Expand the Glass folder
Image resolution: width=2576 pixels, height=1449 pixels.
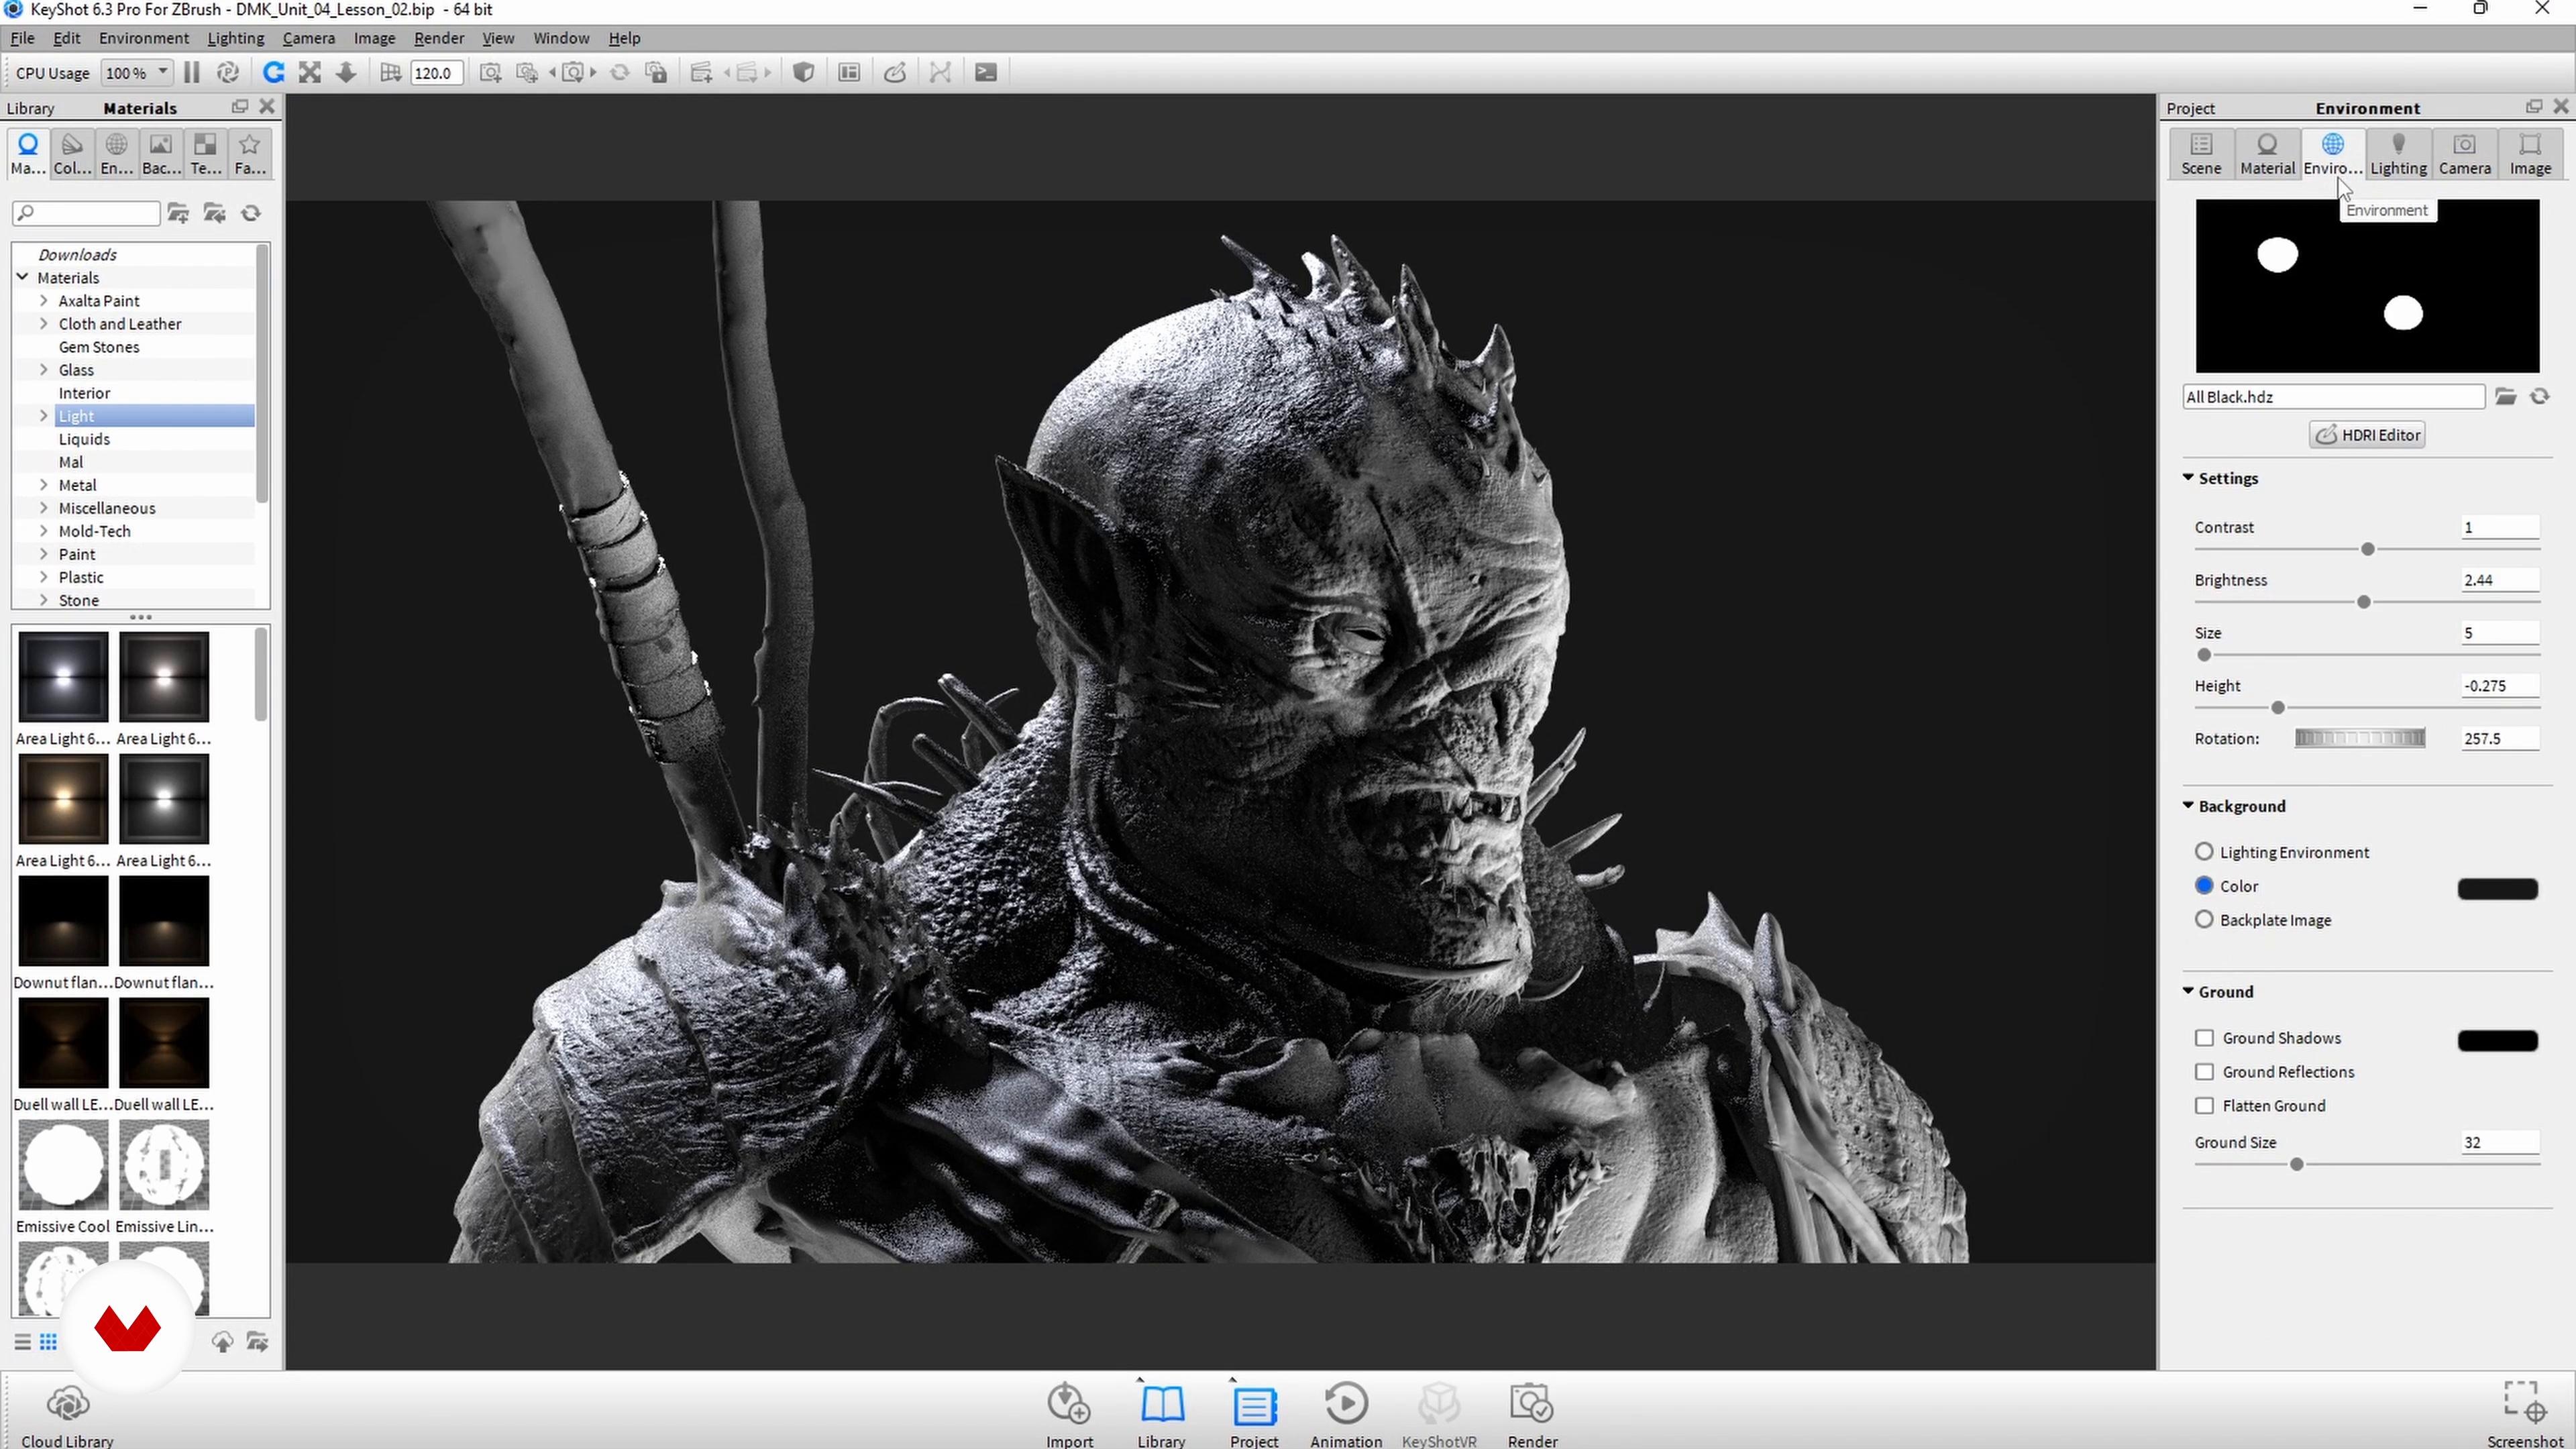(x=44, y=369)
